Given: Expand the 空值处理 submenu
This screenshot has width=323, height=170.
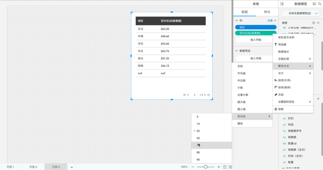Looking at the screenshot, I should pyautogui.click(x=293, y=59).
